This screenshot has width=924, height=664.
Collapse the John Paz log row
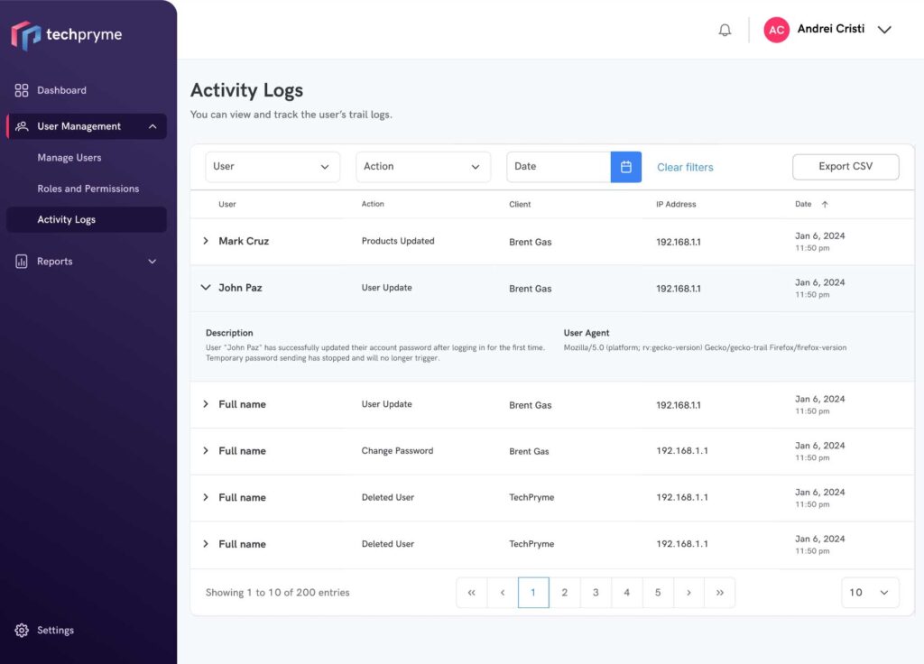coord(206,288)
